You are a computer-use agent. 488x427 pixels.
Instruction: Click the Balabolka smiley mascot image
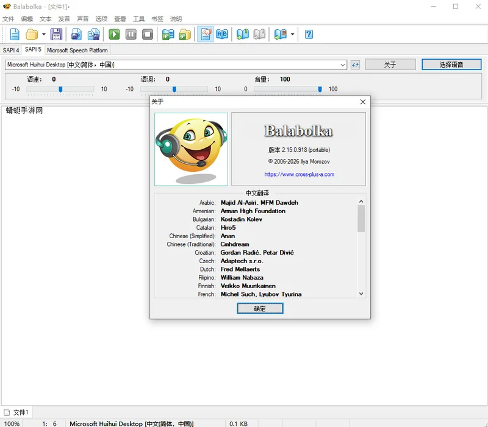pyautogui.click(x=191, y=149)
